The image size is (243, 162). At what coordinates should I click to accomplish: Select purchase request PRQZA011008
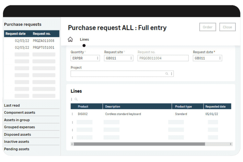pyautogui.click(x=43, y=41)
